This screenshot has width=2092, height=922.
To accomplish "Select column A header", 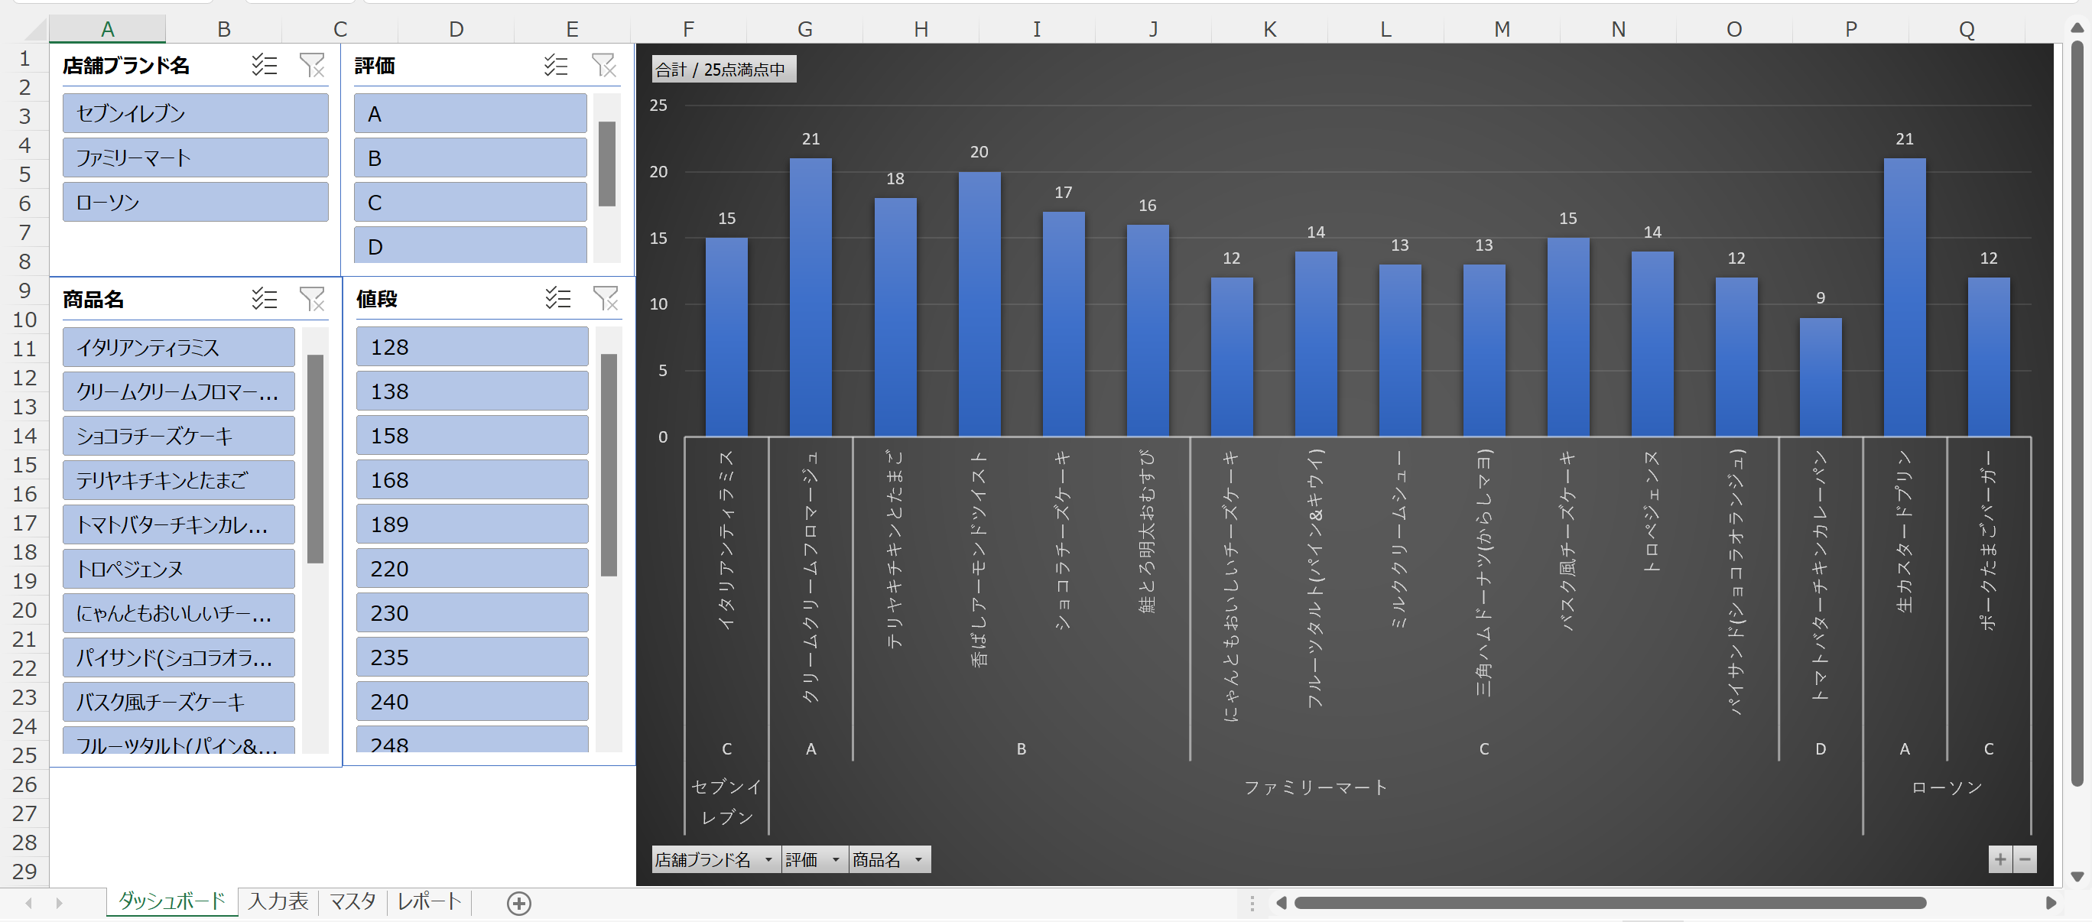I will tap(107, 29).
